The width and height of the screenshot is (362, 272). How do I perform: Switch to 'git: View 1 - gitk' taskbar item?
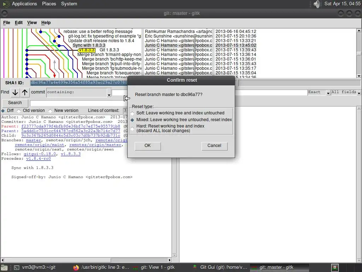[155, 267]
